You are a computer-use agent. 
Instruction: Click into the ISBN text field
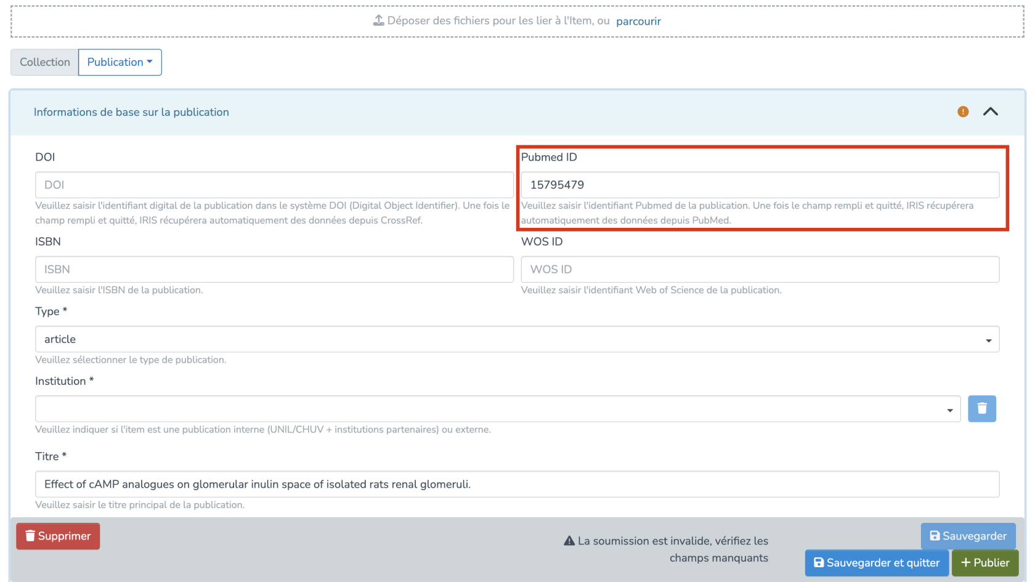tap(274, 269)
